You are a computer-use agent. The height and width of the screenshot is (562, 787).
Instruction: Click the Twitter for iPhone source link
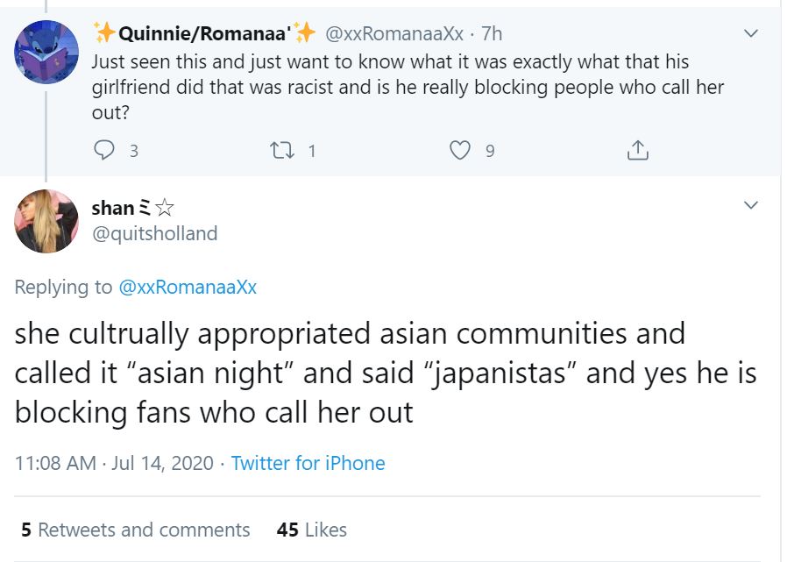tap(308, 463)
